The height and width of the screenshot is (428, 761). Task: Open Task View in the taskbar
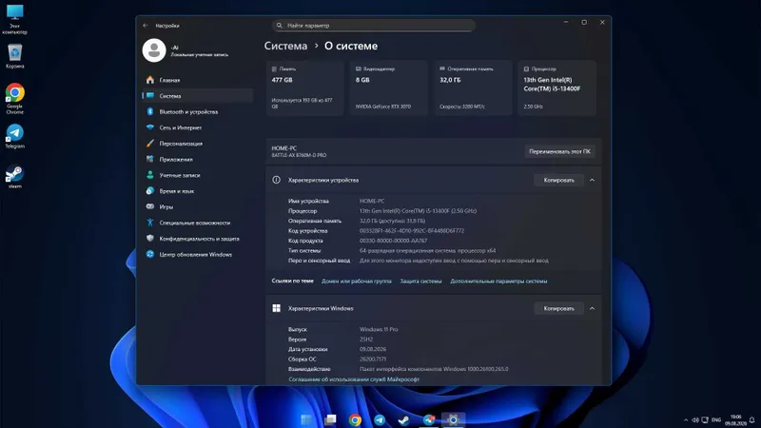[x=330, y=419]
